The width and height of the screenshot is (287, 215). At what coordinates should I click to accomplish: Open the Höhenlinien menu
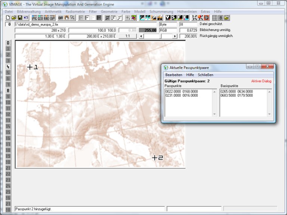pyautogui.click(x=188, y=12)
